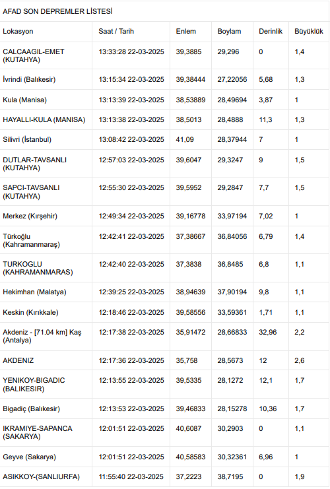The height and width of the screenshot is (489, 330).
Task: Click the Enlem column header
Action: click(186, 31)
